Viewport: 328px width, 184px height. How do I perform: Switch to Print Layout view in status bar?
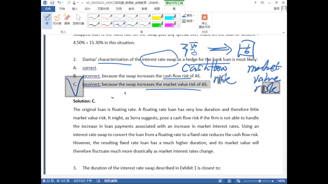pyautogui.click(x=229, y=181)
